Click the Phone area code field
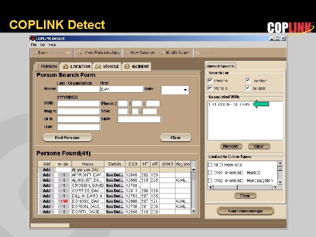Screen dimensions: 316x237 (x=123, y=104)
